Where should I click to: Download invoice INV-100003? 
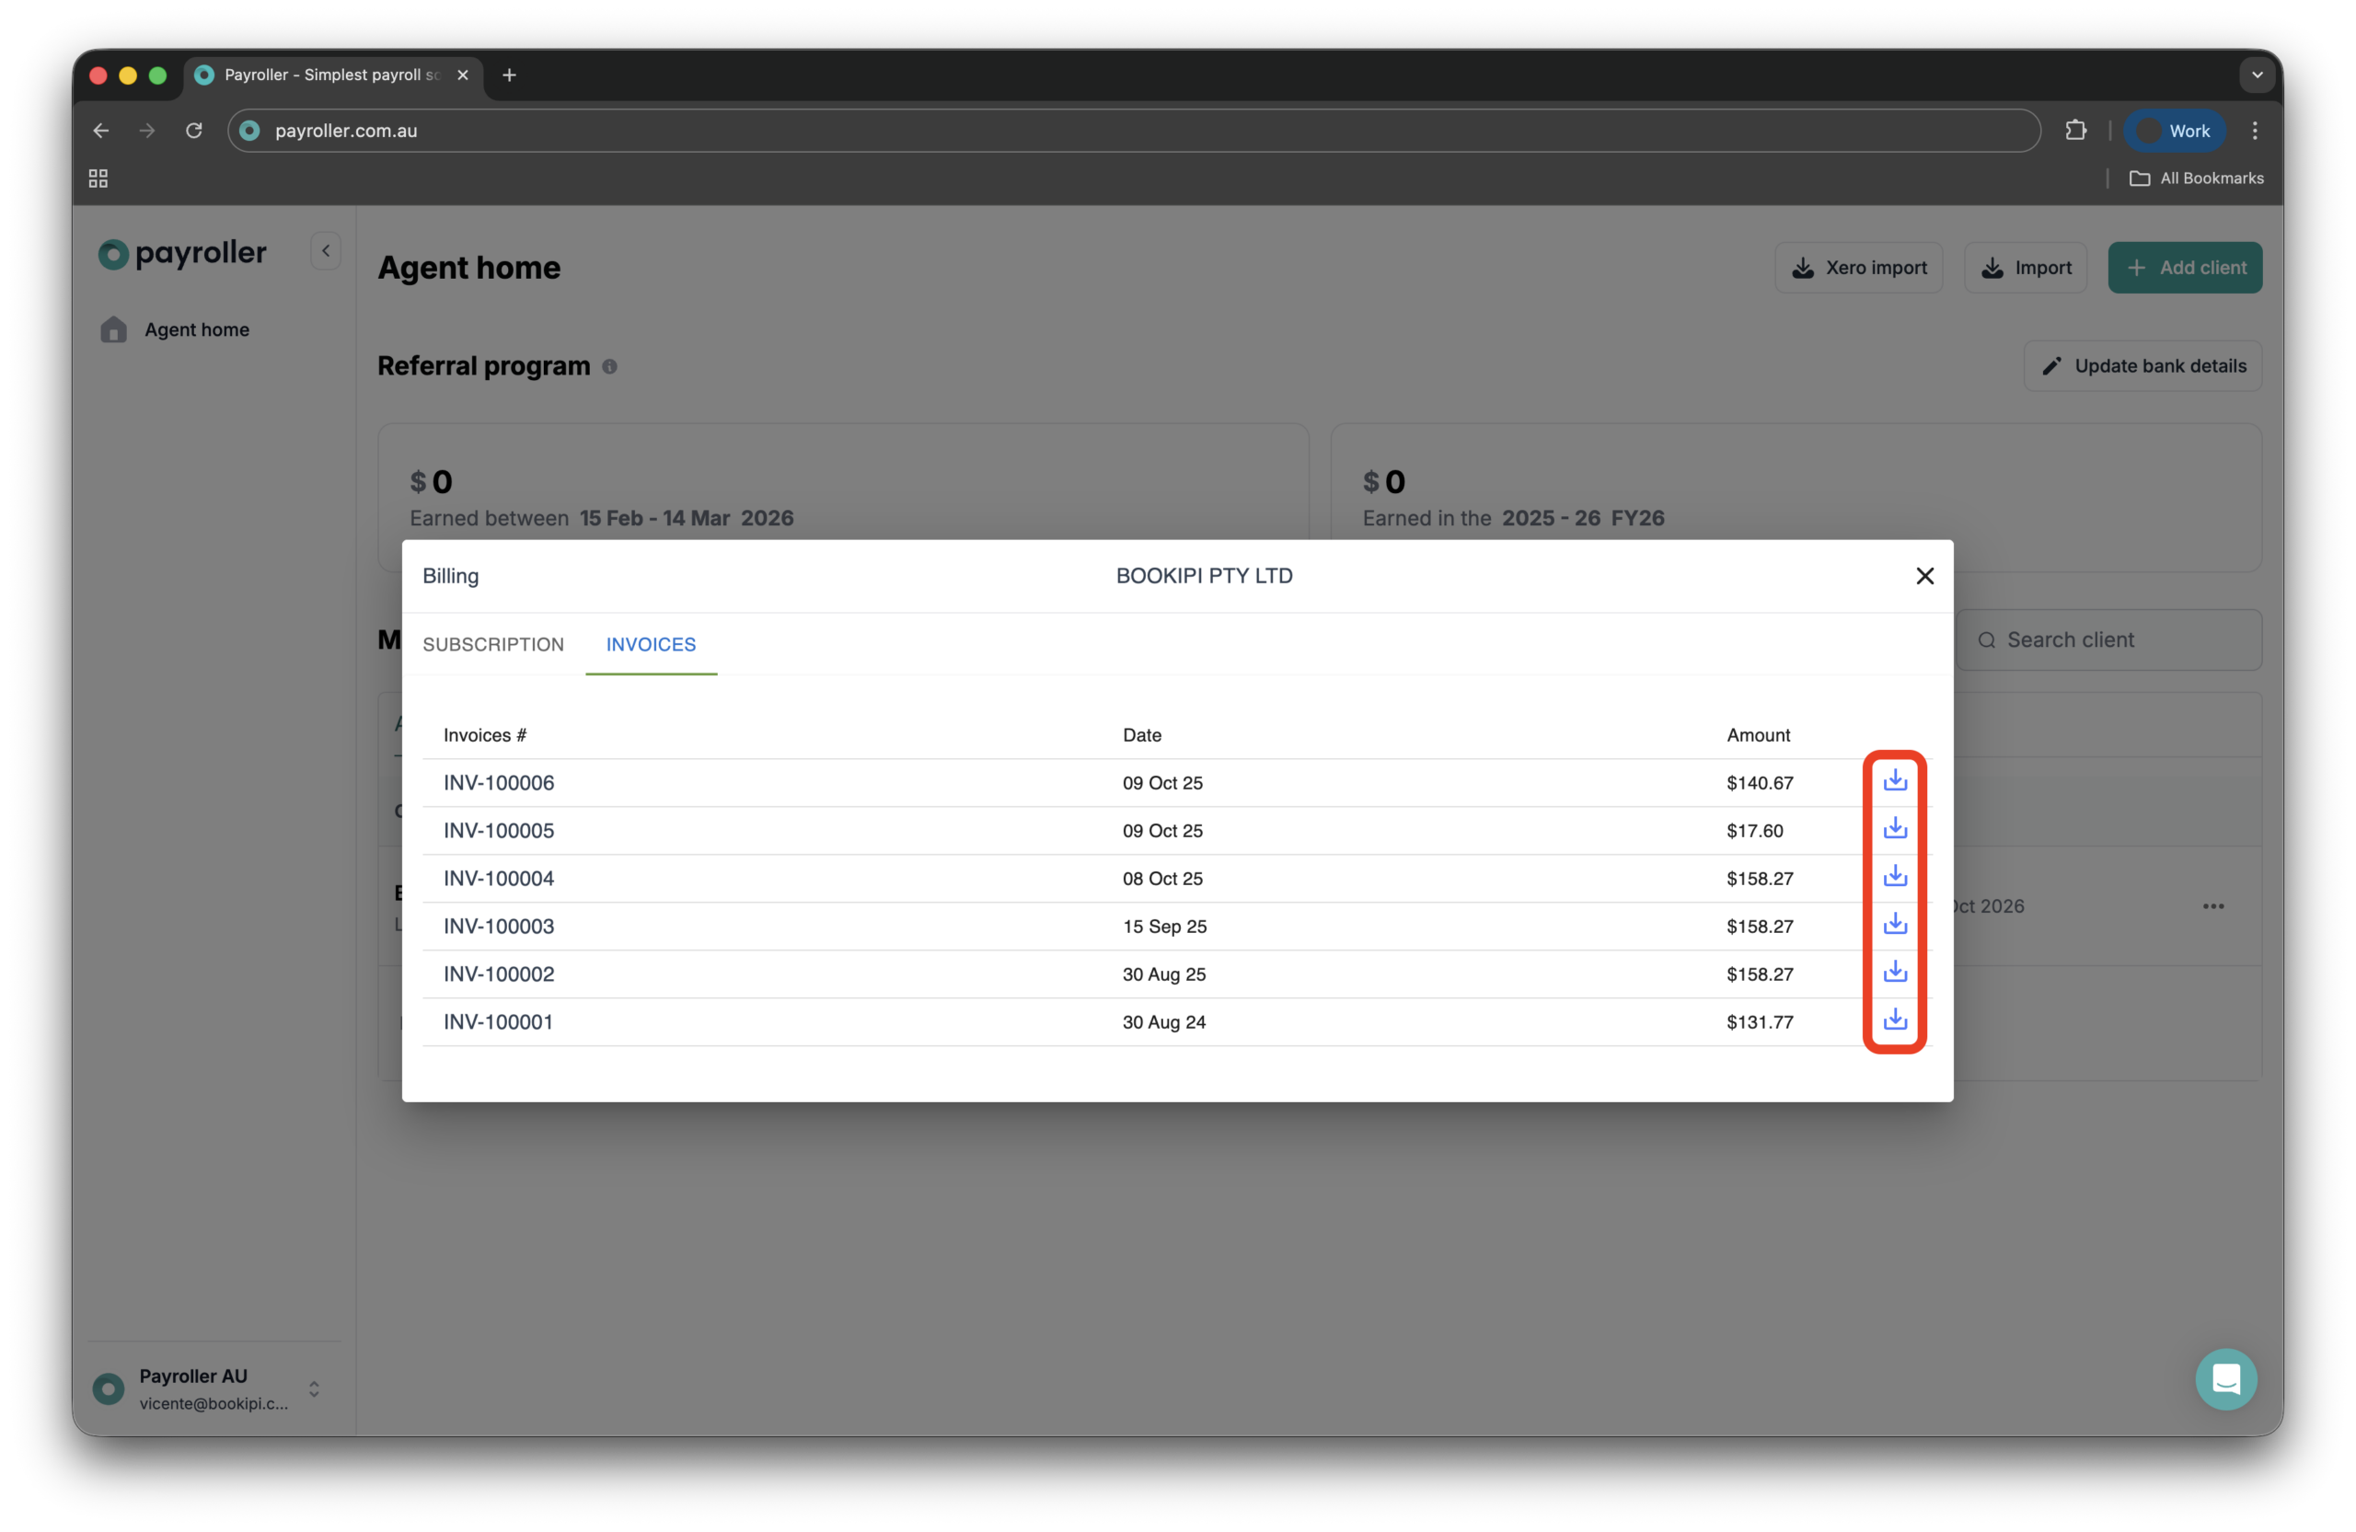[1895, 925]
